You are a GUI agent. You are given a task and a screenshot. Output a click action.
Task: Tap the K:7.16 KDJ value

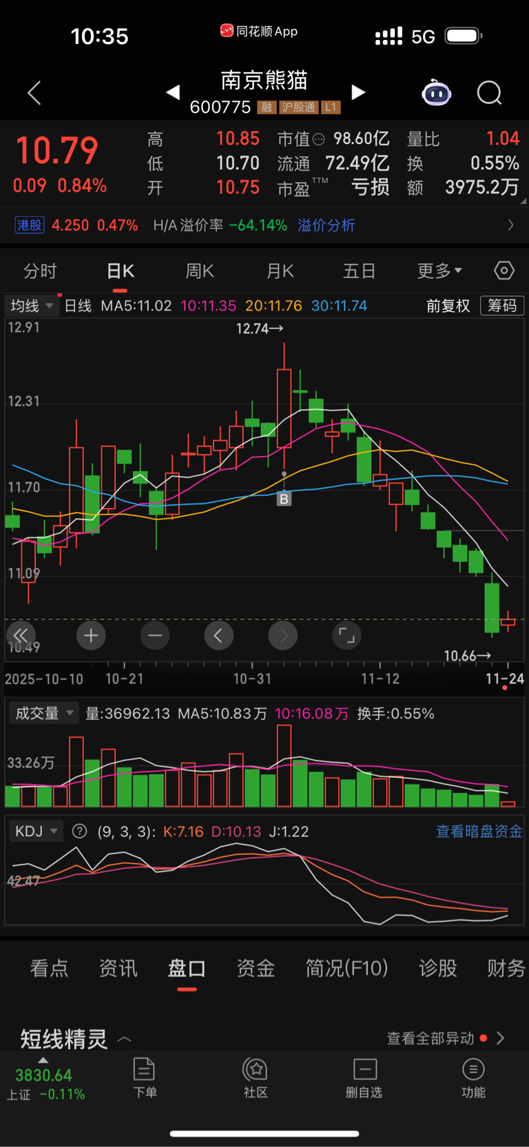tap(183, 831)
